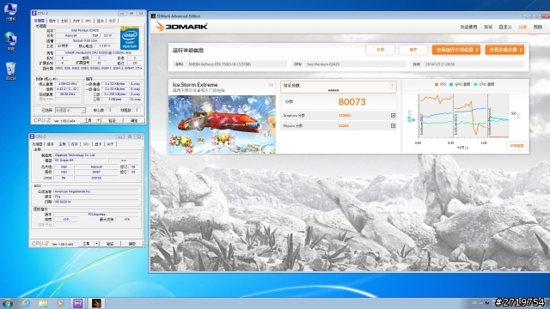
Task: Select the 关于 tab in the upper CPU-Z
Action: pos(112,21)
